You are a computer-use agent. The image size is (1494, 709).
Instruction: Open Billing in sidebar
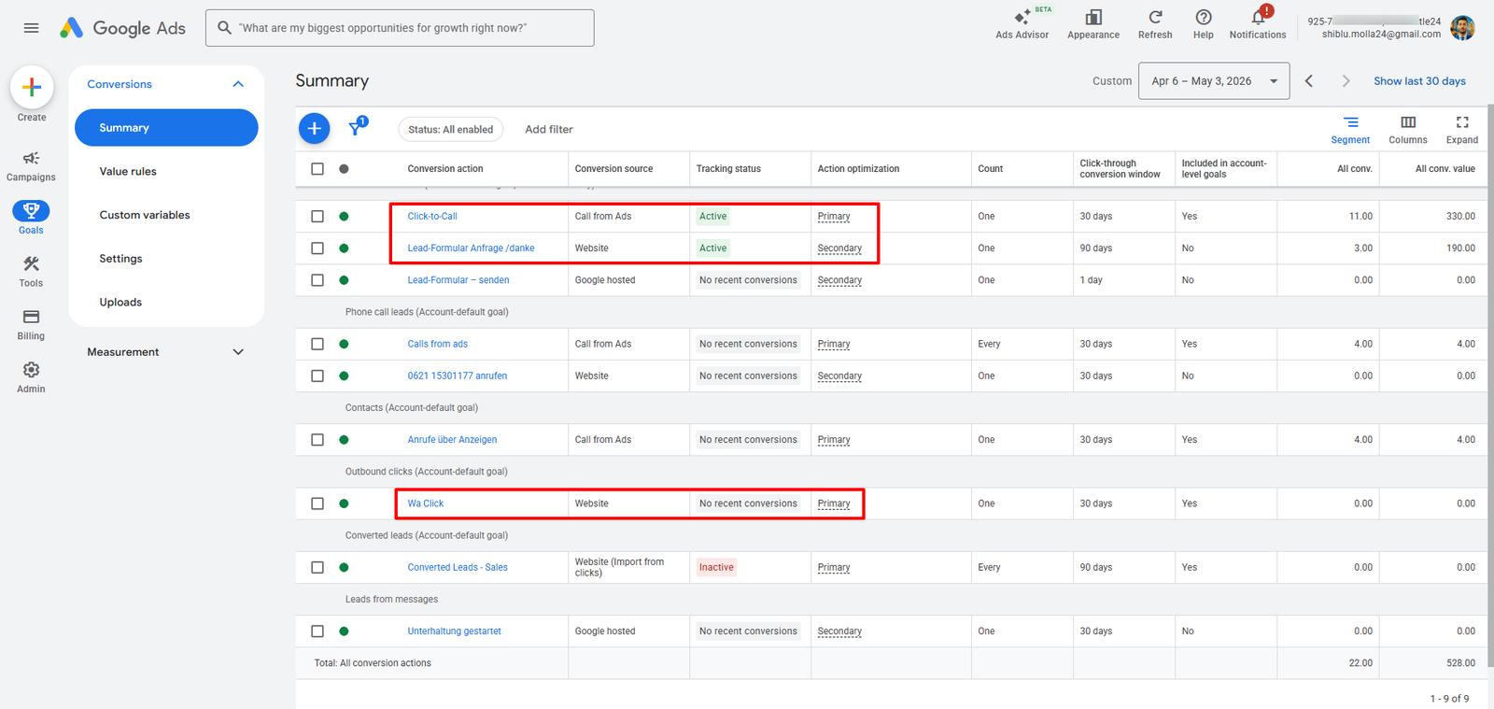[31, 324]
